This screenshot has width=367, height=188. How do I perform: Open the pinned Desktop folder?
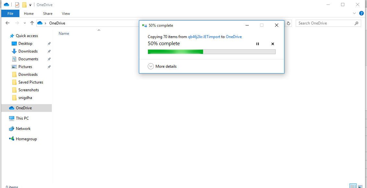25,44
